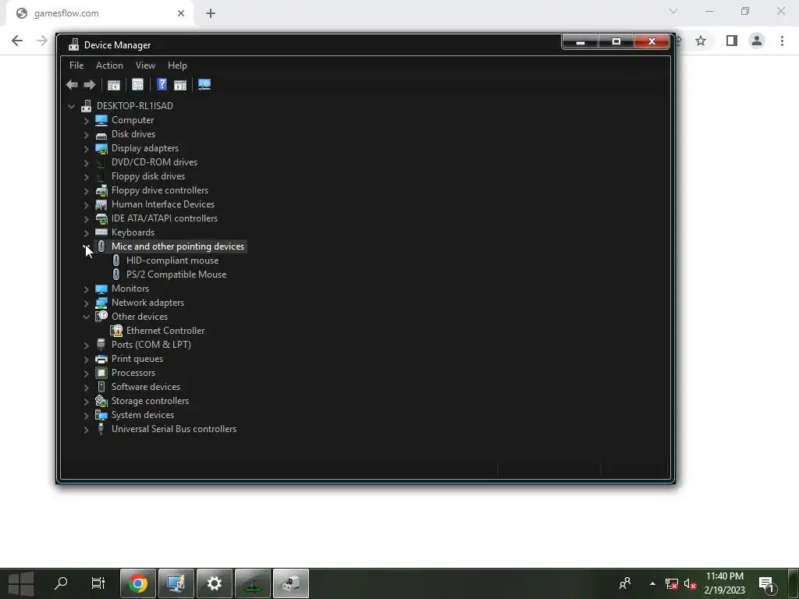
Task: Open the Help menu
Action: coord(177,66)
